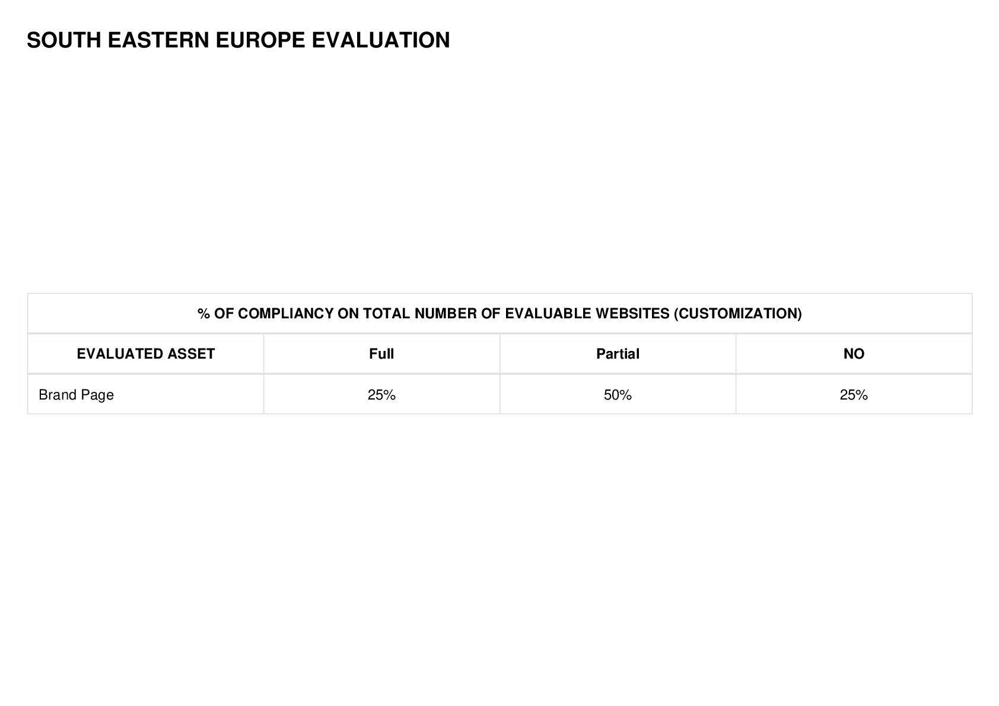Screen dimensions: 999x706
Task: Click the 50% value under Partial
Action: coord(618,395)
